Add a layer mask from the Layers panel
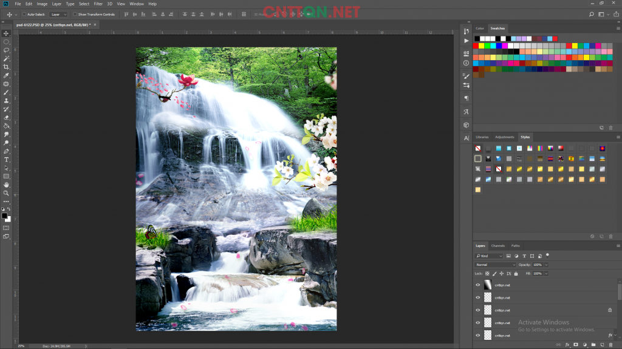This screenshot has height=349, width=622. (576, 345)
